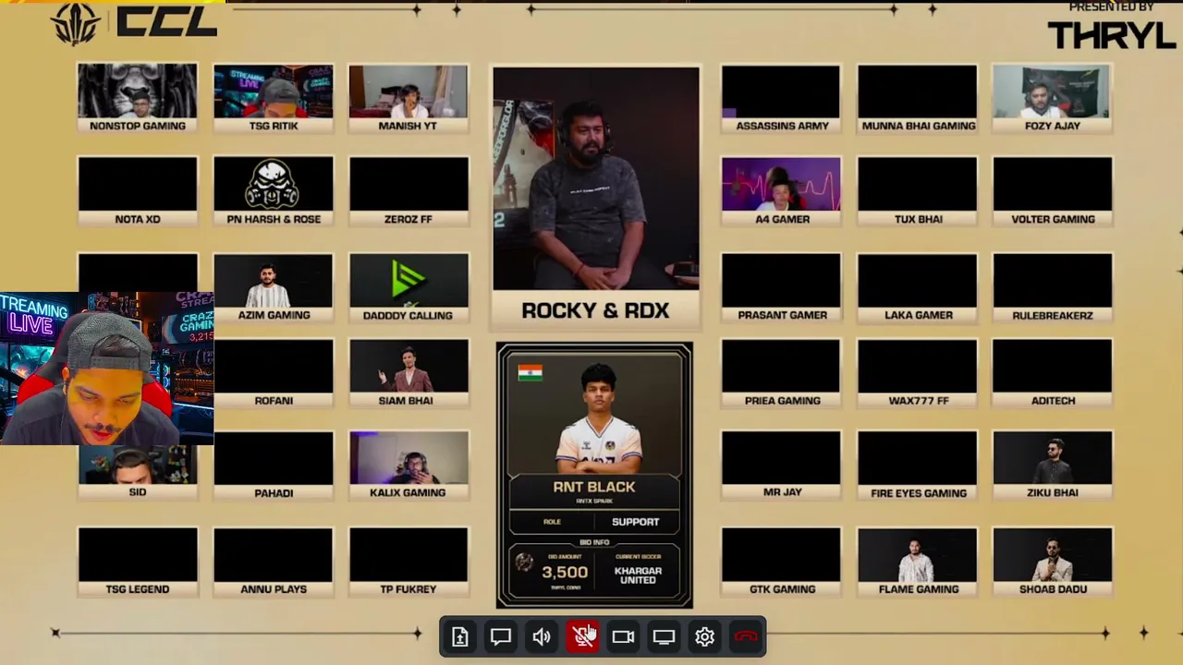This screenshot has height=665, width=1183.
Task: Select the GTK Gaming tile
Action: [x=782, y=562]
